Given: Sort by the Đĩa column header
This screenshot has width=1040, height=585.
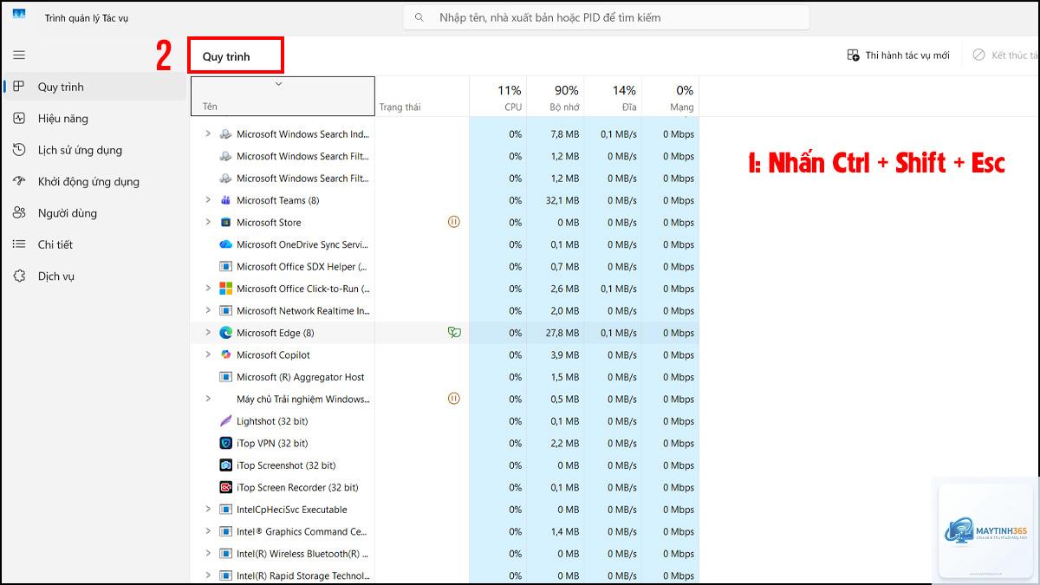Looking at the screenshot, I should pyautogui.click(x=613, y=96).
